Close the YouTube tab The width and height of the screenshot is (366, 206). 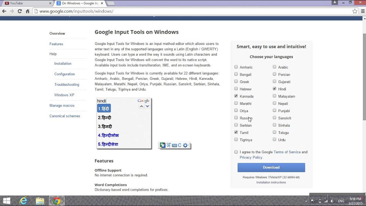(50, 3)
